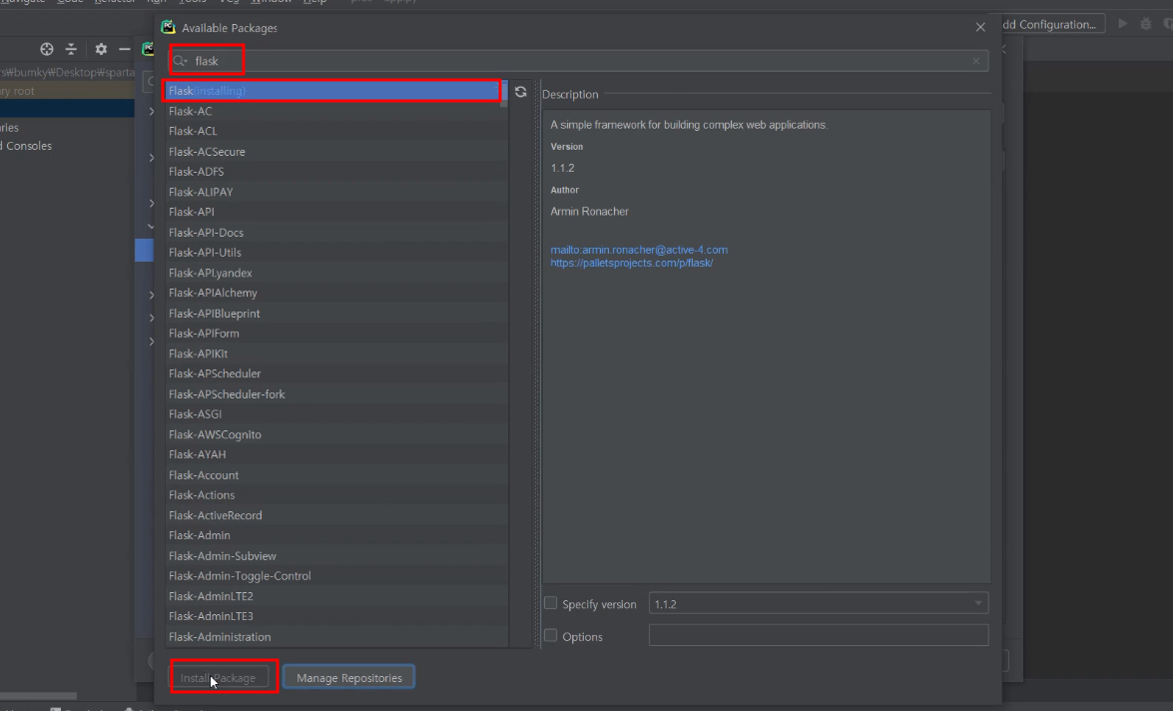1173x711 pixels.
Task: Select the Flask-Administration package
Action: tap(336, 636)
